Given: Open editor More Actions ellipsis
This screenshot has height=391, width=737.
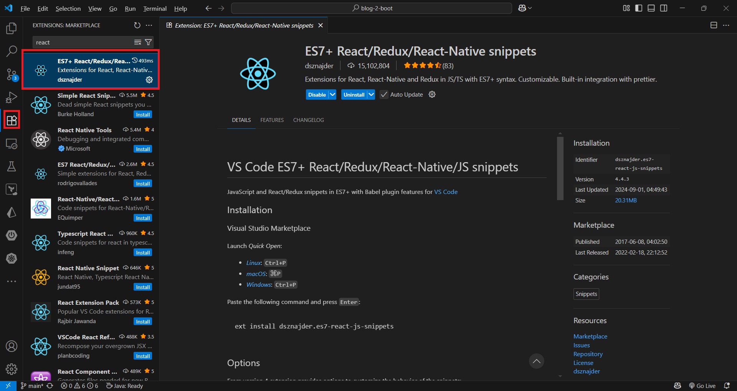Looking at the screenshot, I should pos(726,25).
